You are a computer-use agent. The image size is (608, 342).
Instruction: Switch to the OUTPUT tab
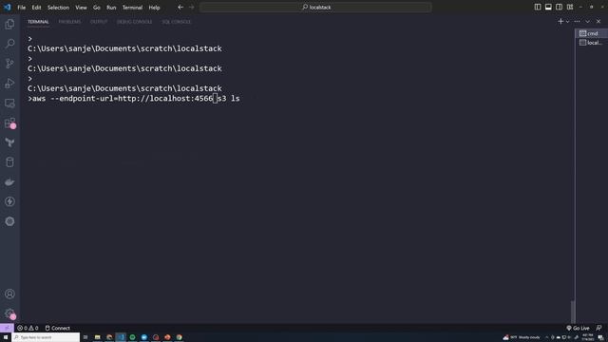tap(99, 22)
